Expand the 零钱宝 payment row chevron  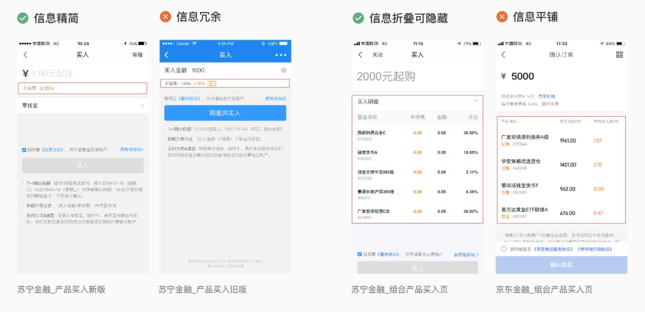(x=142, y=106)
